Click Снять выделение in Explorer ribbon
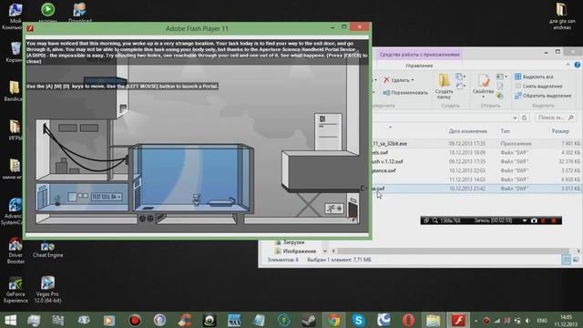This screenshot has height=328, width=583. click(x=538, y=86)
